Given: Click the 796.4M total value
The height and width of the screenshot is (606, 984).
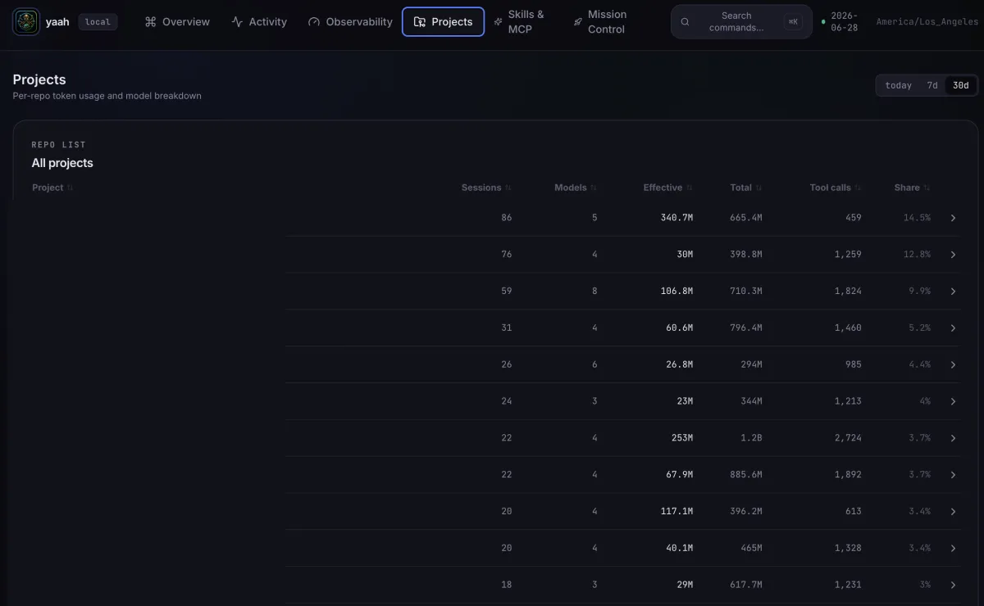Looking at the screenshot, I should pyautogui.click(x=746, y=328).
